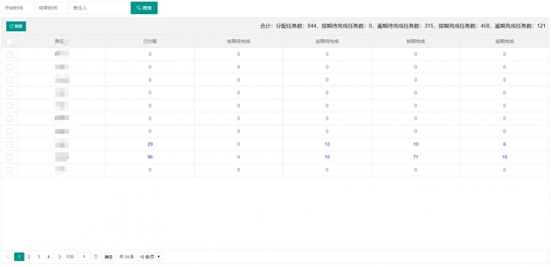The width and height of the screenshot is (551, 267).
Task: Click the page number jump input box
Action: coord(84,257)
